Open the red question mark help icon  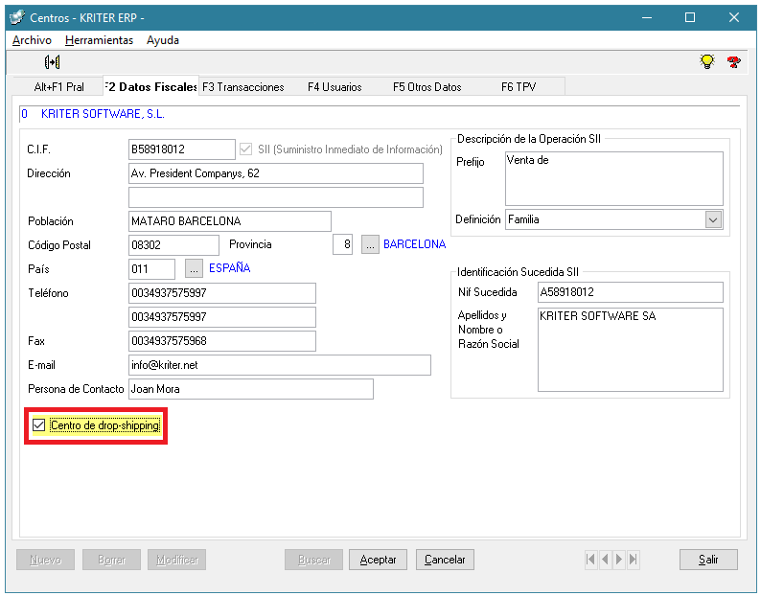pos(733,61)
